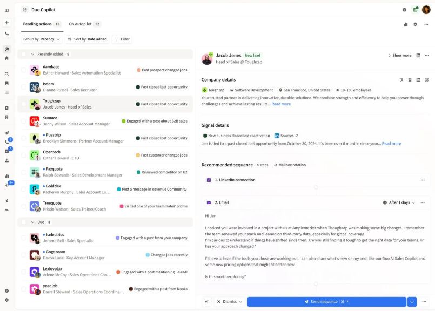Screen dimensions: 435x311
Task: Click the AI sparkle icon beside Dismiss
Action: tap(206, 302)
